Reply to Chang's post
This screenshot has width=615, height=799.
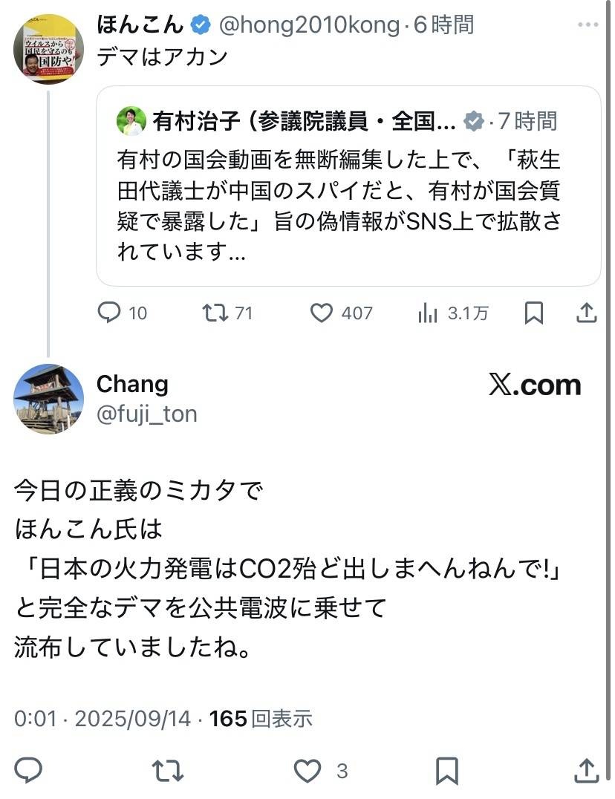point(28,770)
